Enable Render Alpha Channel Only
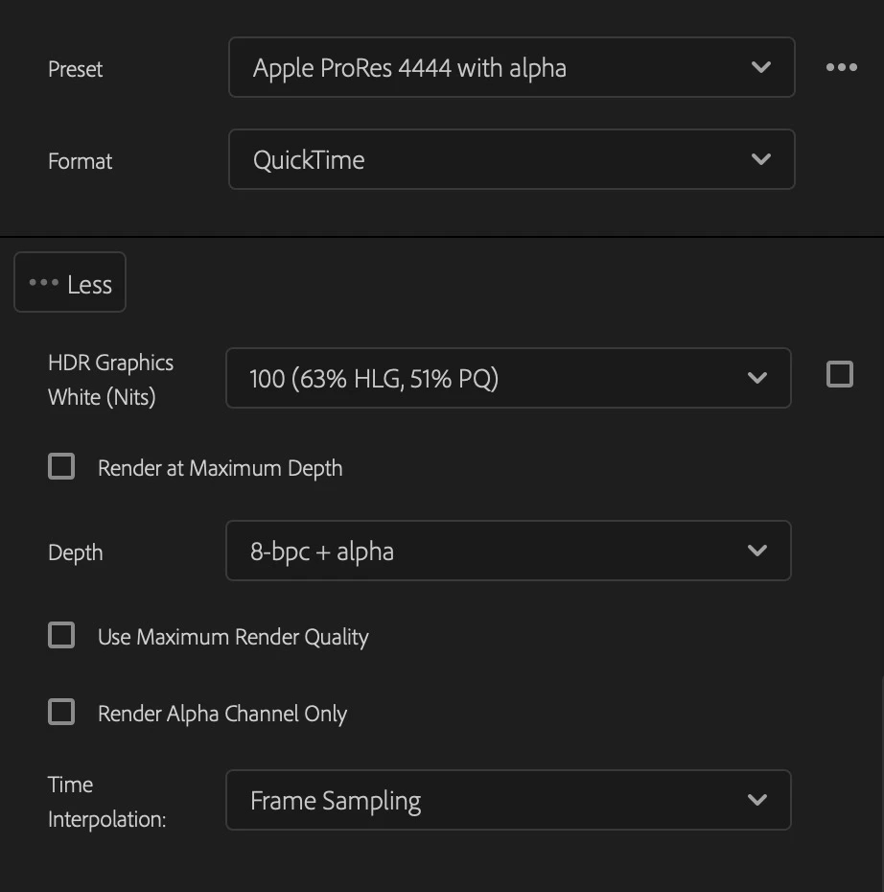Viewport: 884px width, 892px height. point(61,712)
